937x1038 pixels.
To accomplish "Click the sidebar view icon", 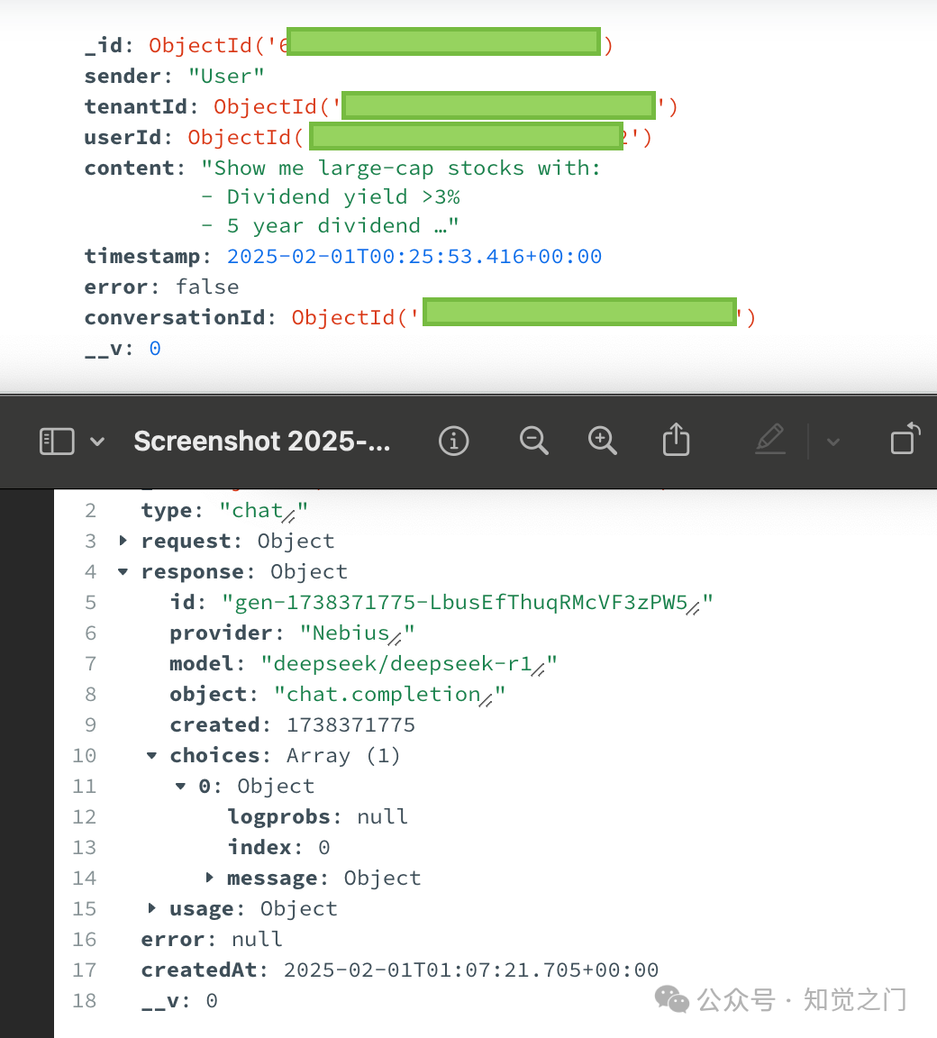I will (x=57, y=441).
